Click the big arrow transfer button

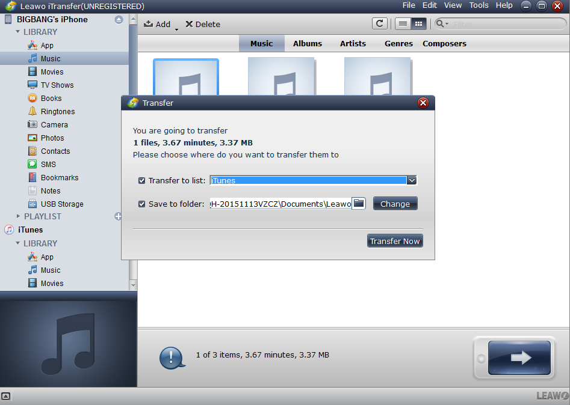click(x=519, y=358)
